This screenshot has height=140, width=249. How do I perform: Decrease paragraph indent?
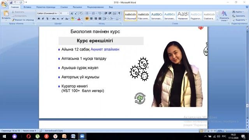[105, 13]
